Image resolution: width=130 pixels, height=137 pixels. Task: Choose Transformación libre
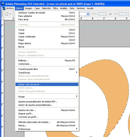click(x=47, y=69)
